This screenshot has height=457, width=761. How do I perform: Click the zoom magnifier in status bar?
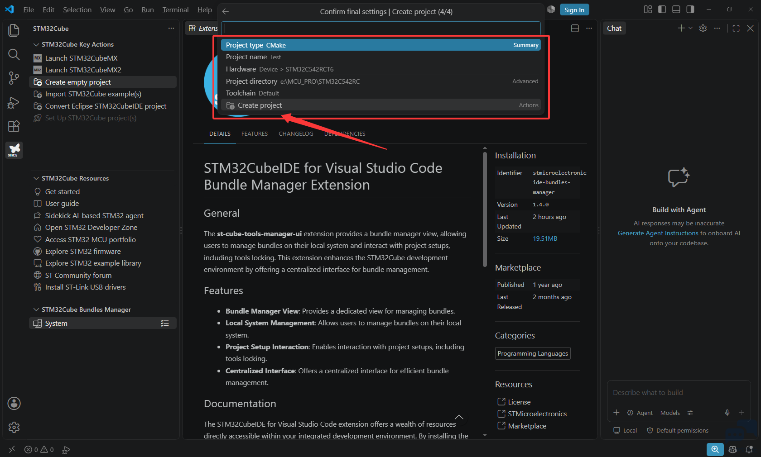point(715,449)
